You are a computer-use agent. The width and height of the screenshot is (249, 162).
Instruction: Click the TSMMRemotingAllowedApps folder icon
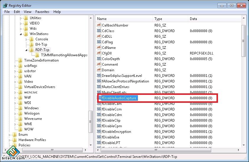[x=37, y=55]
